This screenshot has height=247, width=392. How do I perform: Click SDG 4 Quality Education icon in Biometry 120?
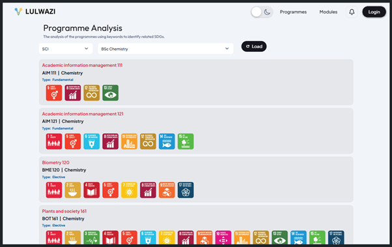92,190
